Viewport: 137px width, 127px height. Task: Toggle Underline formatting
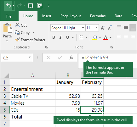[68, 37]
